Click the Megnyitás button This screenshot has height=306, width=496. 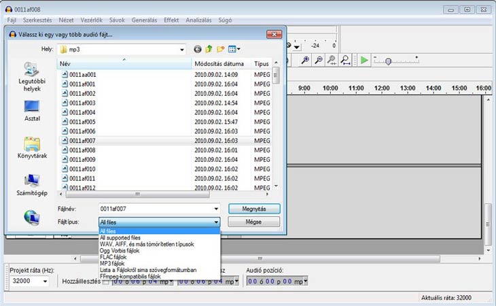point(253,209)
